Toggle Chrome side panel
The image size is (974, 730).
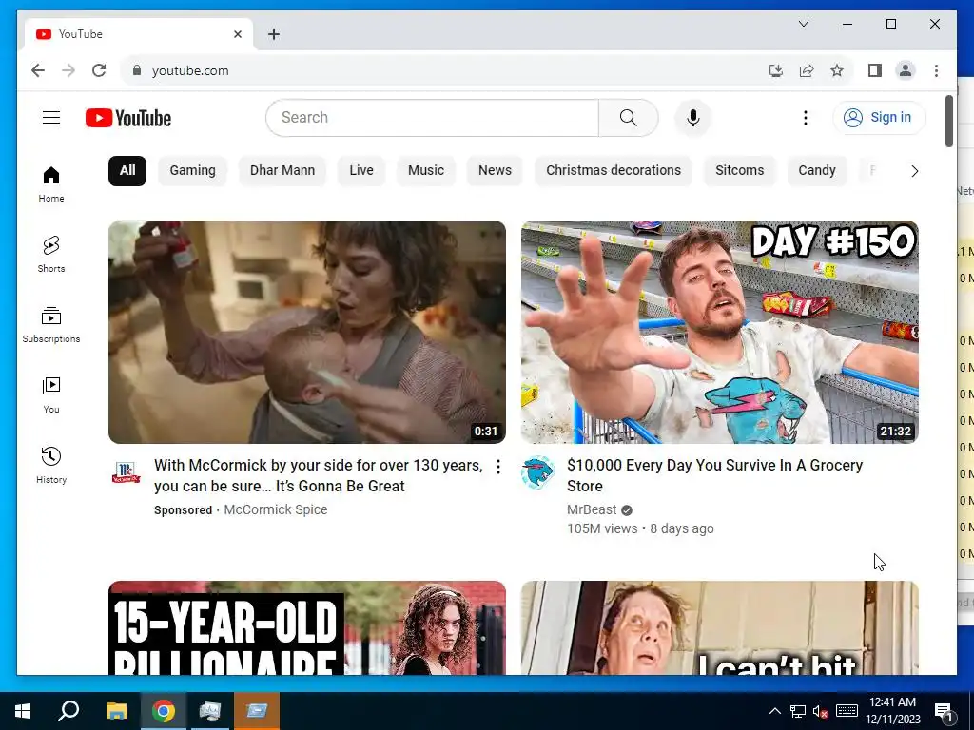(875, 70)
